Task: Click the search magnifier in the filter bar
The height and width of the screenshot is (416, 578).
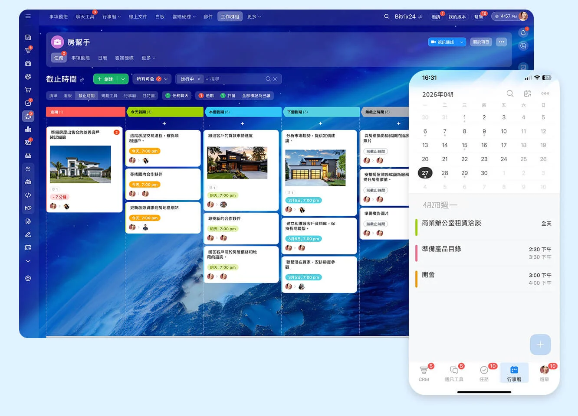Action: (x=269, y=79)
